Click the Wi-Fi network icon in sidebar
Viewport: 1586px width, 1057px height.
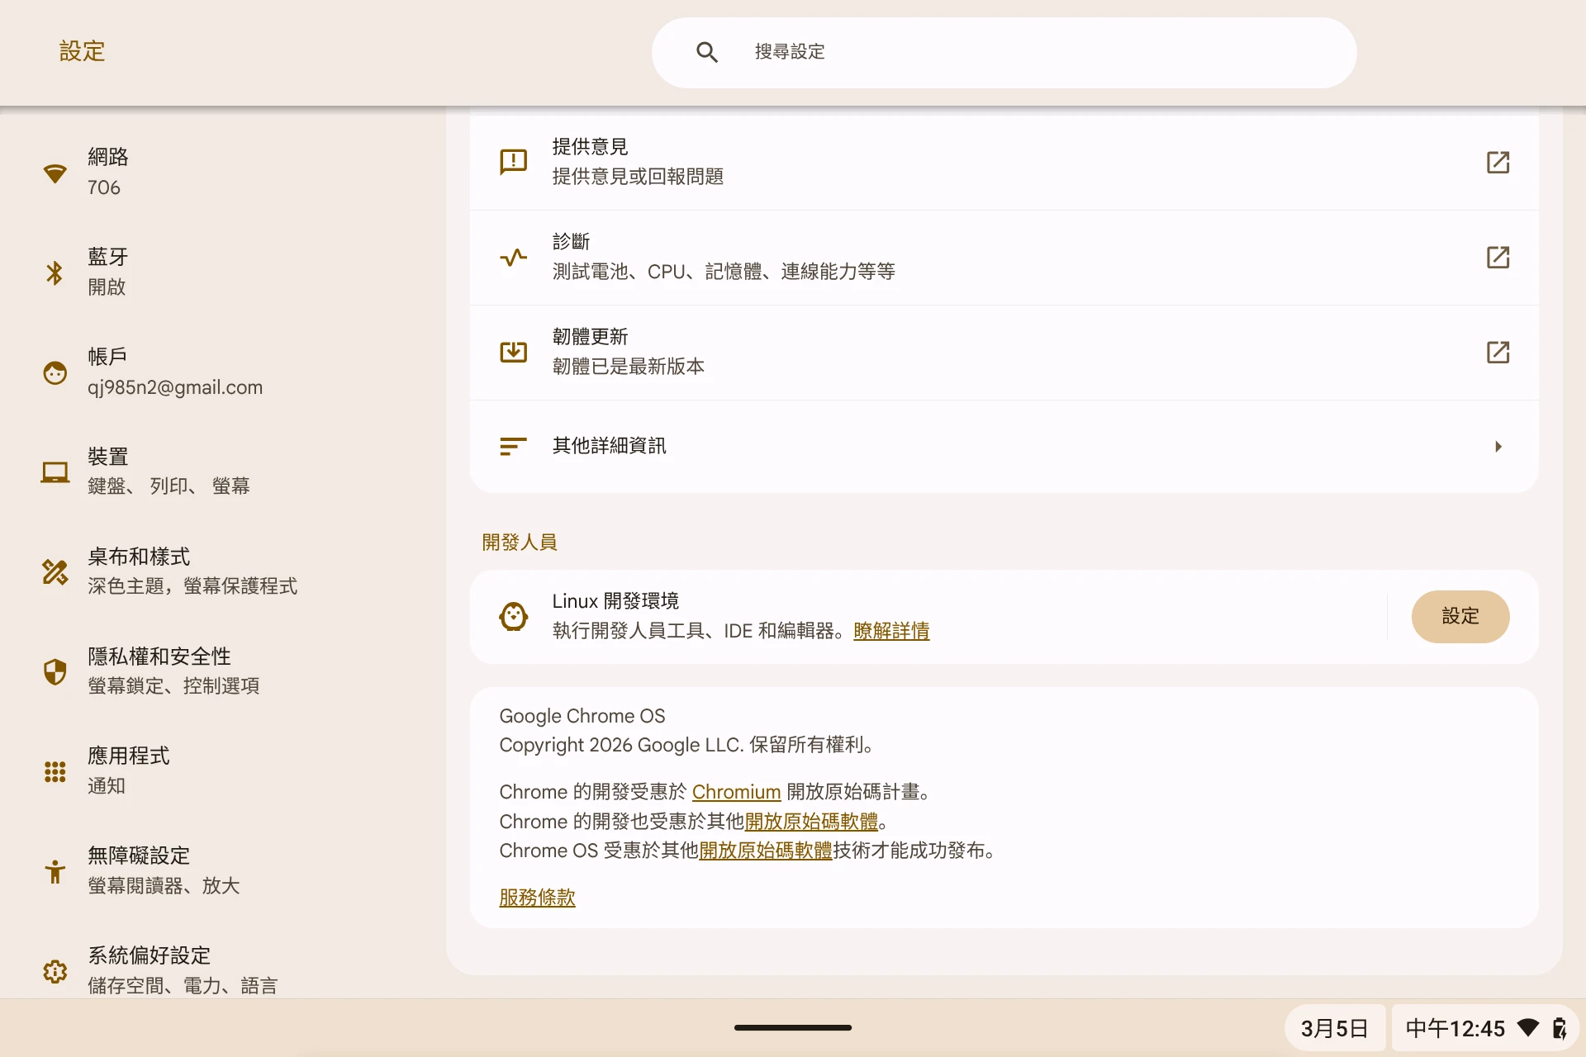pyautogui.click(x=55, y=173)
